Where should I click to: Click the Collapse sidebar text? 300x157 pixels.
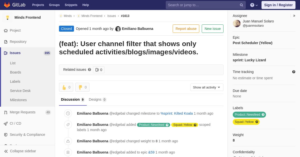point(23,151)
